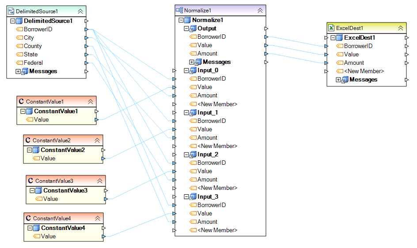Click the ConstantValue3 'C' icon
The image size is (417, 248).
click(30, 181)
